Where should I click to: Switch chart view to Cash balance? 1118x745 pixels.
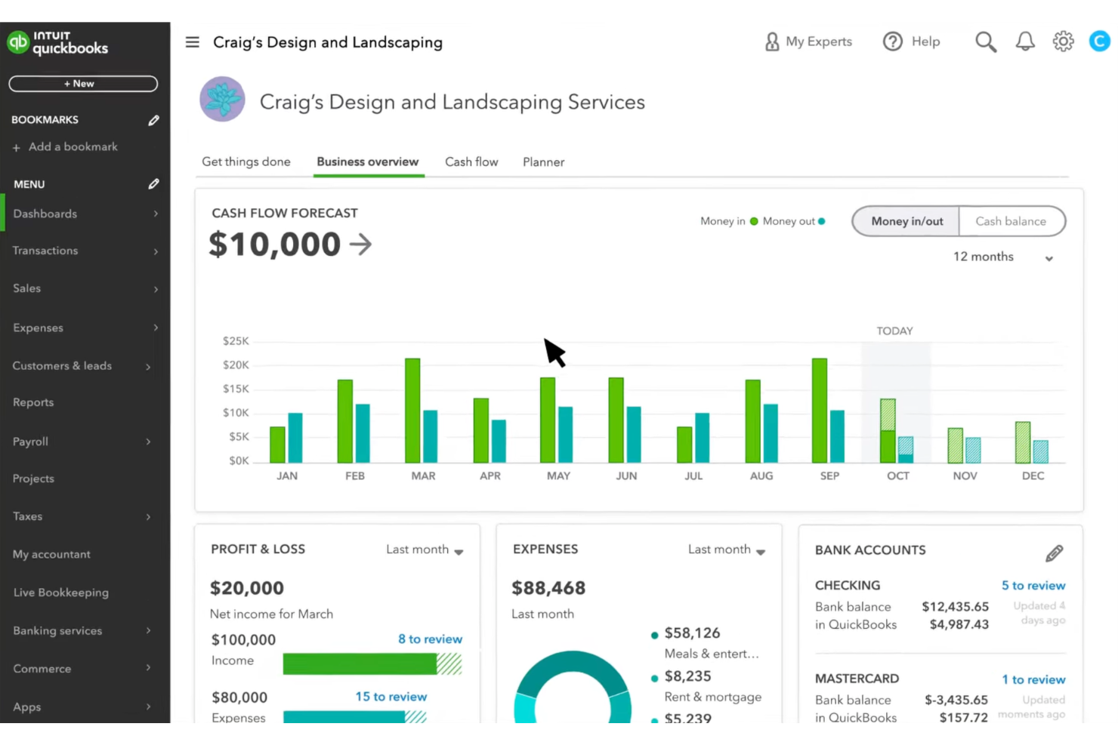coord(1011,221)
